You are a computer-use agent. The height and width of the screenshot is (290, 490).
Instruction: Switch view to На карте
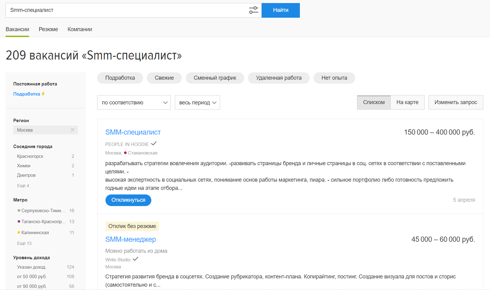tap(407, 102)
